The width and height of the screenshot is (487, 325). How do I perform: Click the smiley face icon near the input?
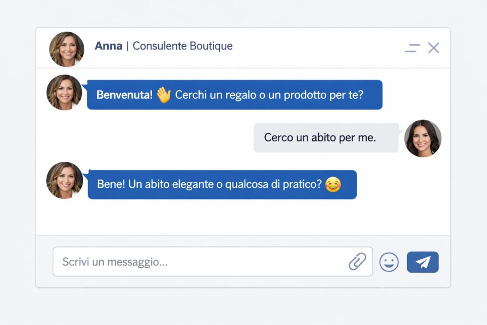389,261
